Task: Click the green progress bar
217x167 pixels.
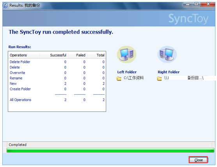Action: pos(110,150)
